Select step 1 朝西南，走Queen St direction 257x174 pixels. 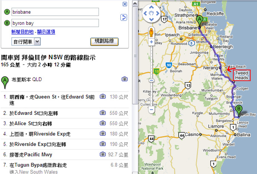point(65,100)
